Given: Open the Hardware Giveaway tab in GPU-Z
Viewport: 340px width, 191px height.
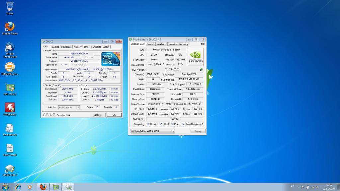Looking at the screenshot, I should [178, 44].
